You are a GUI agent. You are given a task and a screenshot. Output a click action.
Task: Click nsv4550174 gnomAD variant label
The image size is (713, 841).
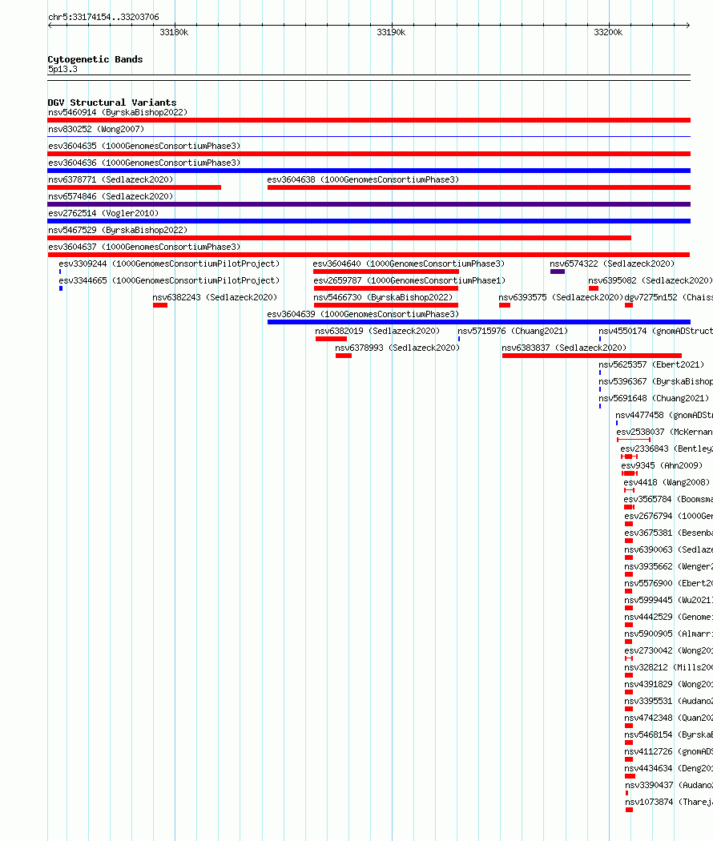tap(655, 331)
